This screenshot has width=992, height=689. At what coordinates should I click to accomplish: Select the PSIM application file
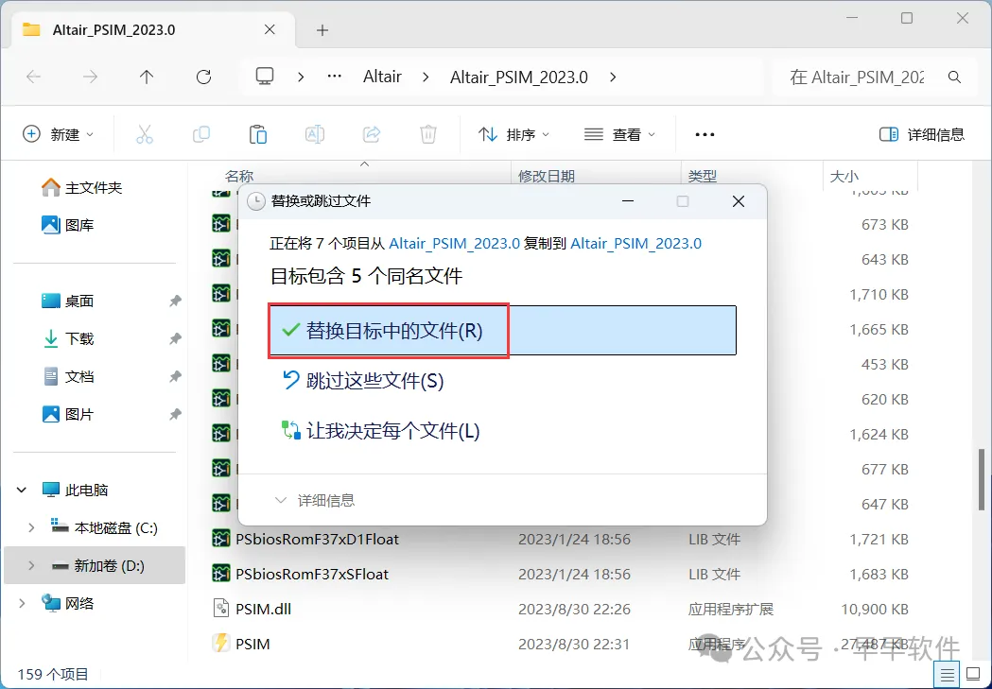(252, 644)
